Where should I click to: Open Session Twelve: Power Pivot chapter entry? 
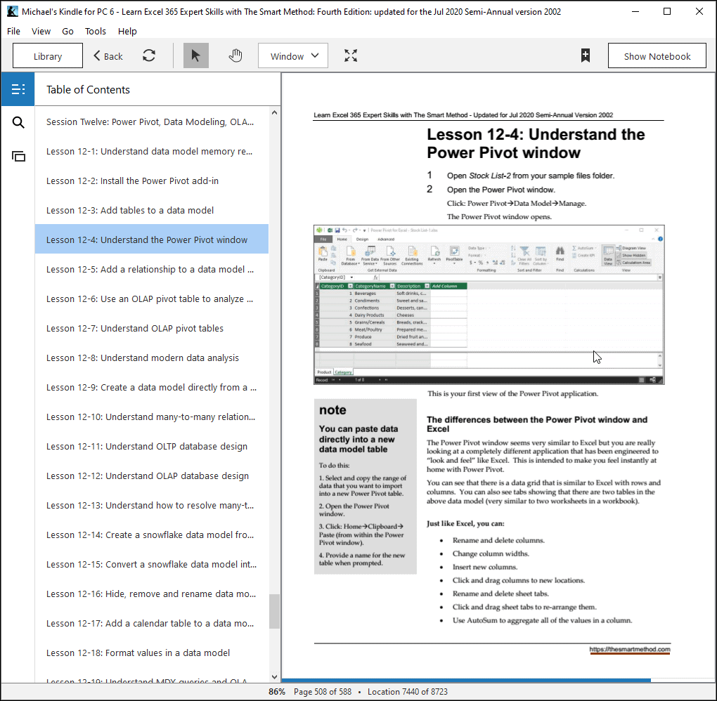pos(152,122)
